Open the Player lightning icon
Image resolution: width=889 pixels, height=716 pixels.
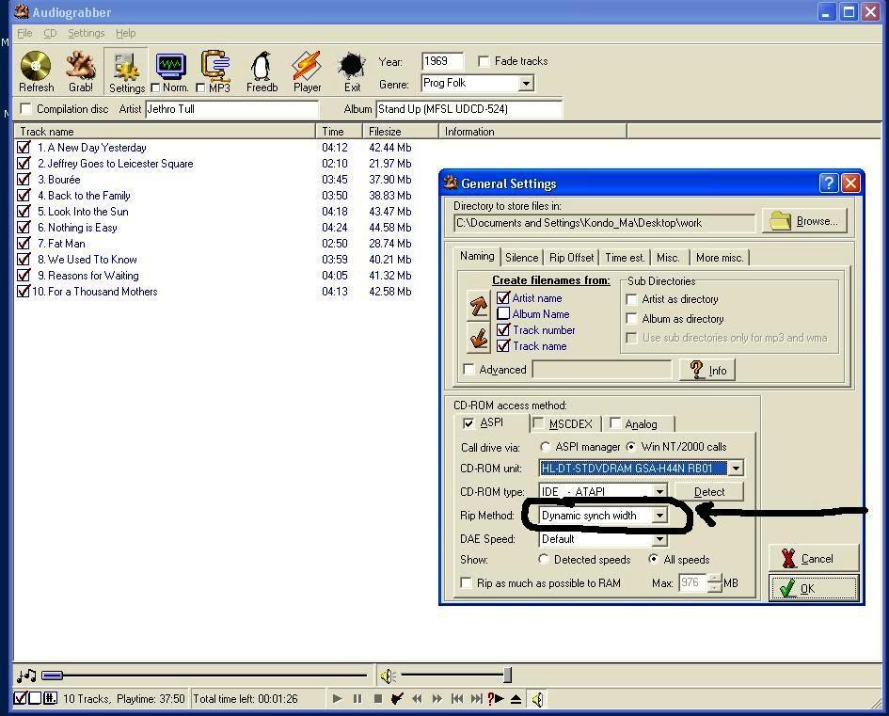(x=306, y=67)
